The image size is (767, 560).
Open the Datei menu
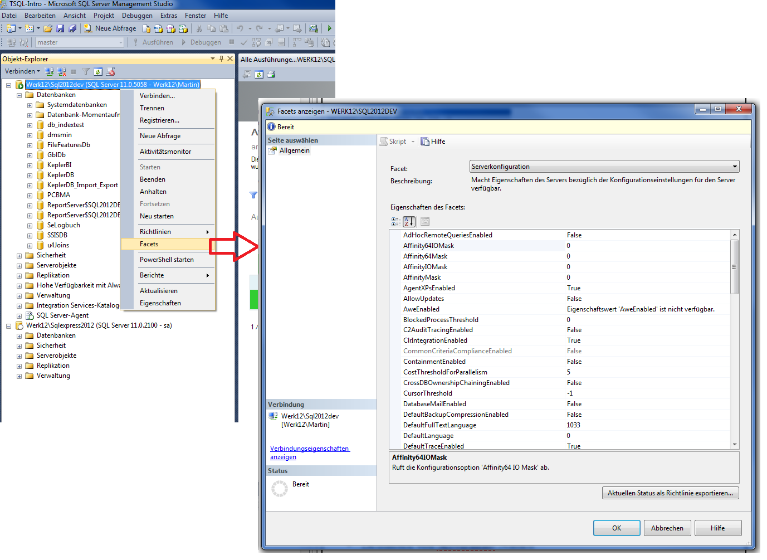9,16
